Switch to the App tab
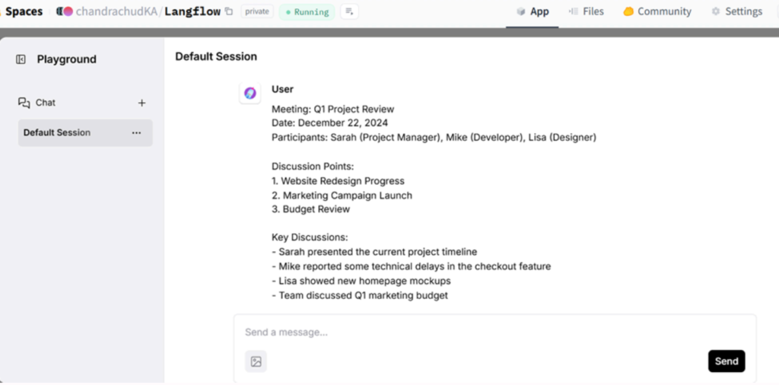Viewport: 779px width, 385px height. pos(532,11)
